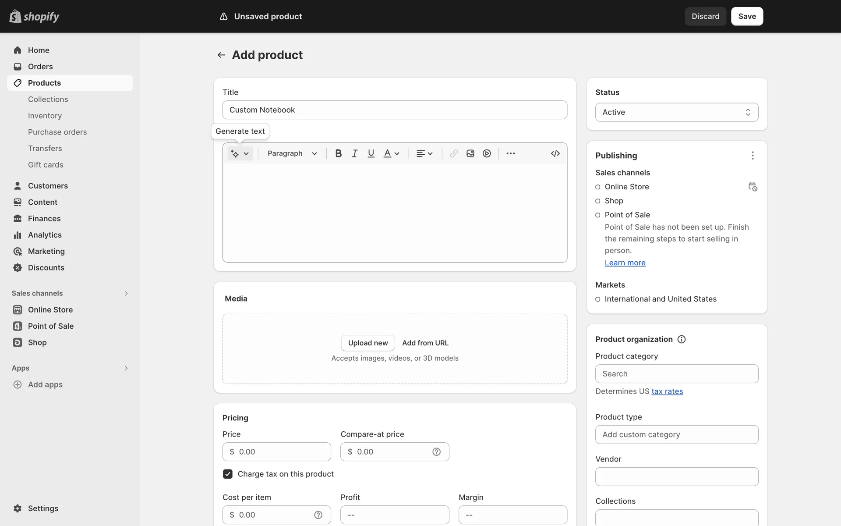Viewport: 841px width, 526px height.
Task: Open the tax rates link
Action: (x=667, y=391)
